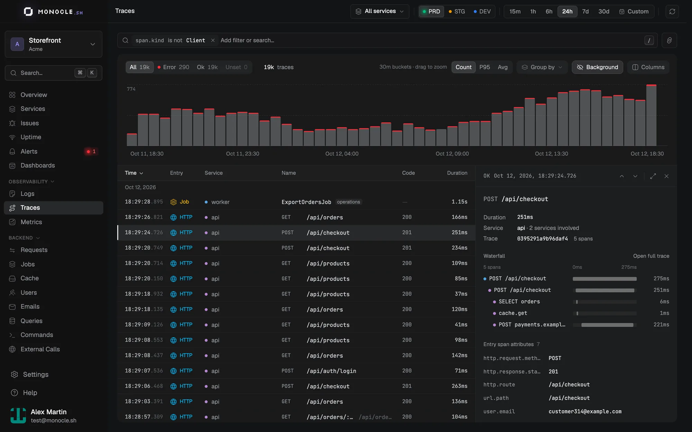The width and height of the screenshot is (692, 432).
Task: Expand trace detail panel to full view
Action: click(653, 176)
